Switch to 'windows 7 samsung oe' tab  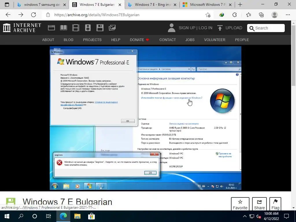coord(42,5)
